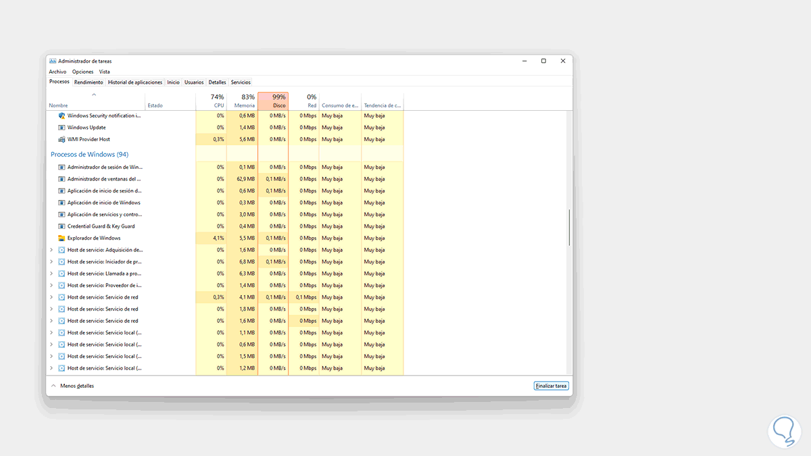Click the 5,6 MB memory cell of WMI Provider Host
Screen dimensions: 811x456
click(x=242, y=139)
